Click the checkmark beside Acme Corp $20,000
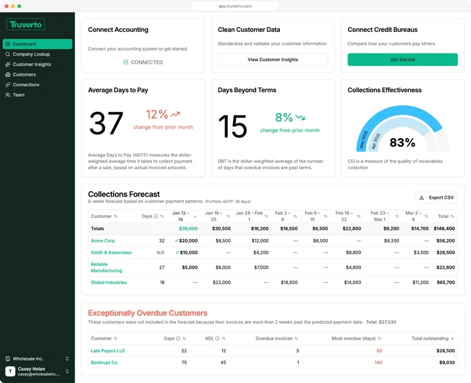Screen dimensions: 471x383 pyautogui.click(x=176, y=241)
